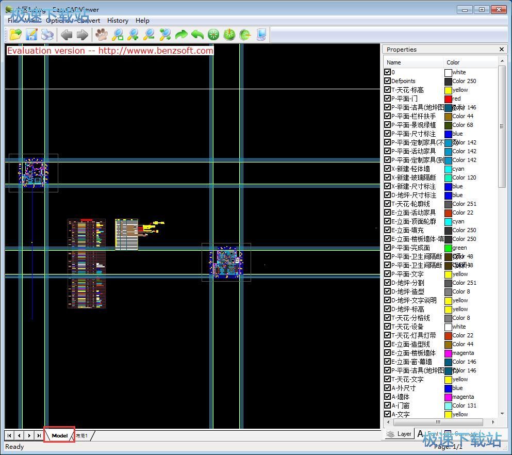
Task: Open the Help menu
Action: tap(142, 21)
